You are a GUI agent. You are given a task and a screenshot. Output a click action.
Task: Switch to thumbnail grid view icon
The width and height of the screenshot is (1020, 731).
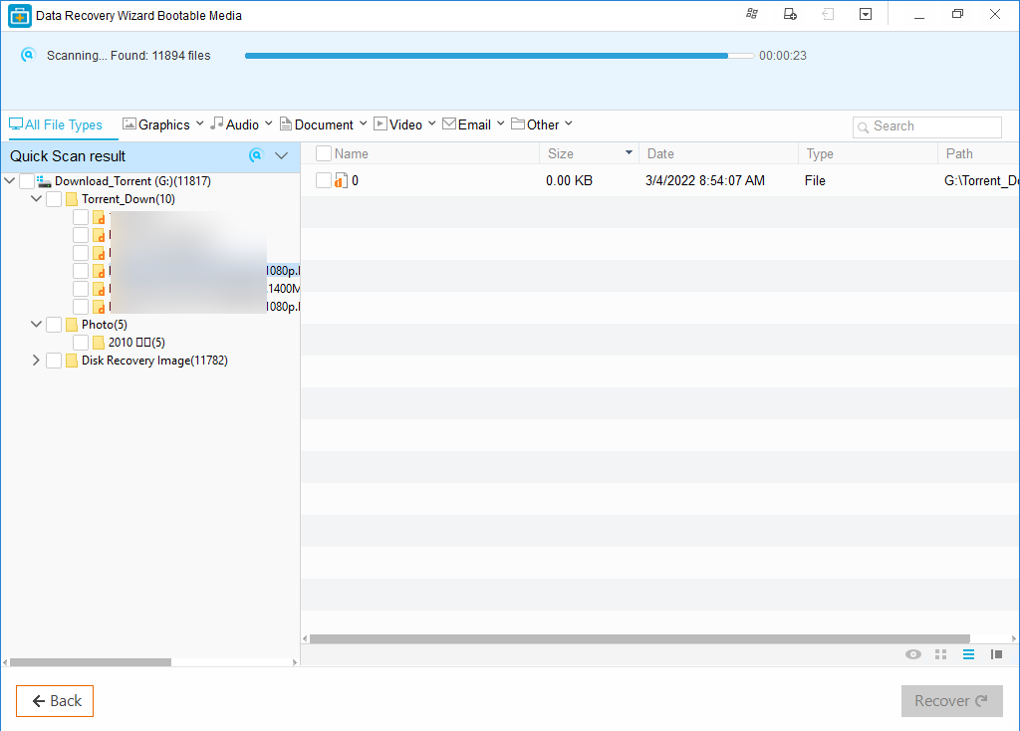(940, 654)
